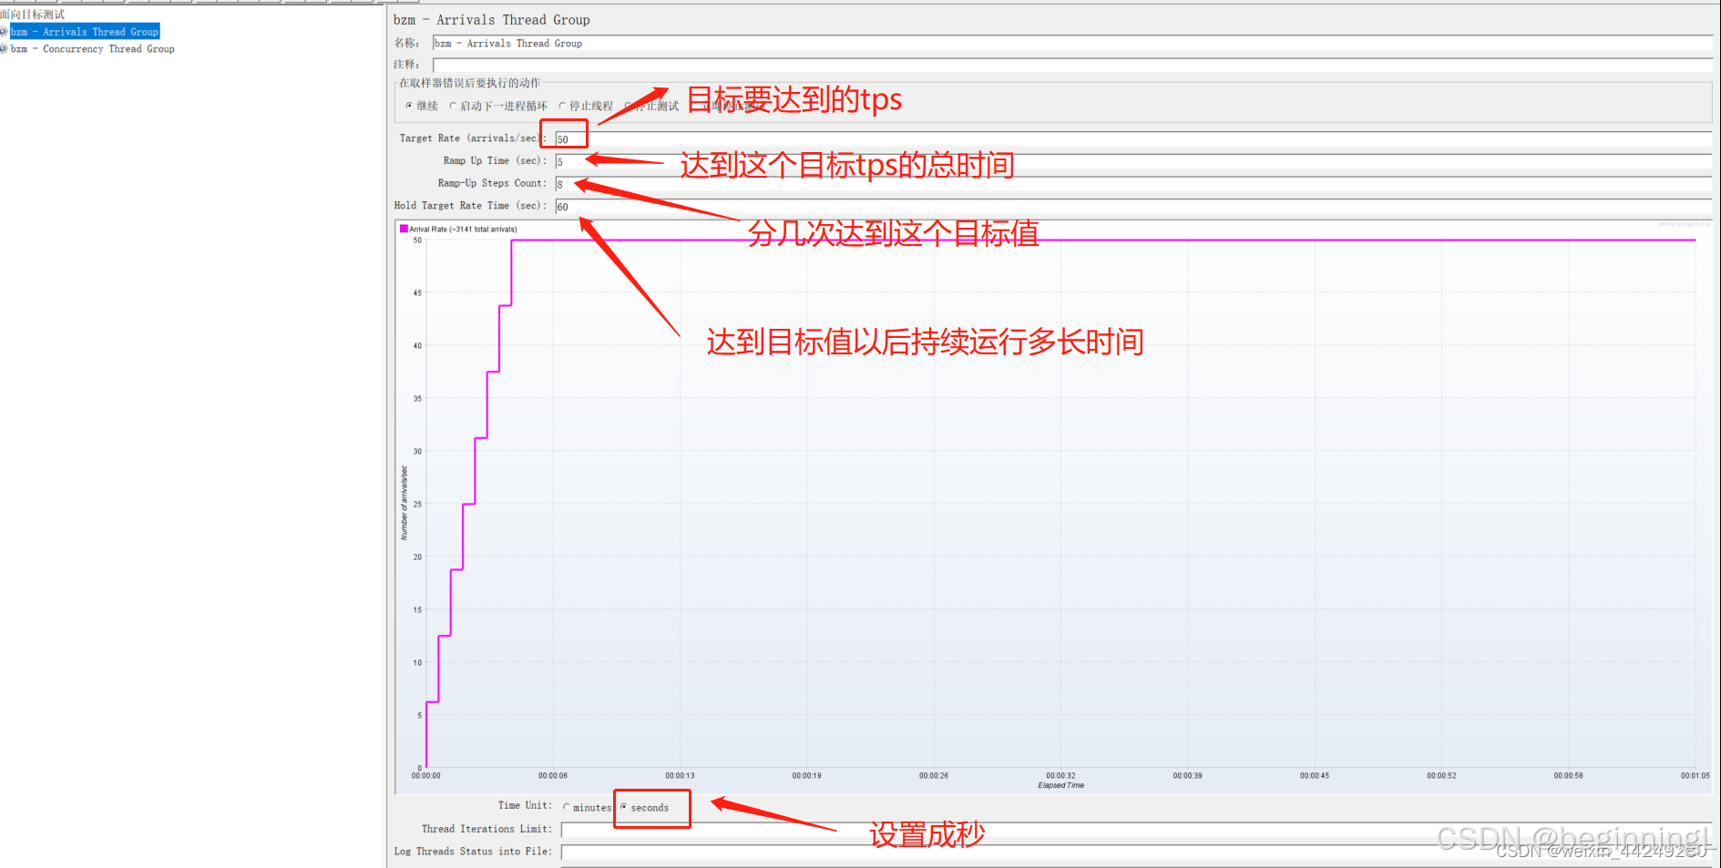The width and height of the screenshot is (1721, 868).
Task: Select the 停止测试 radio option
Action: 651,107
